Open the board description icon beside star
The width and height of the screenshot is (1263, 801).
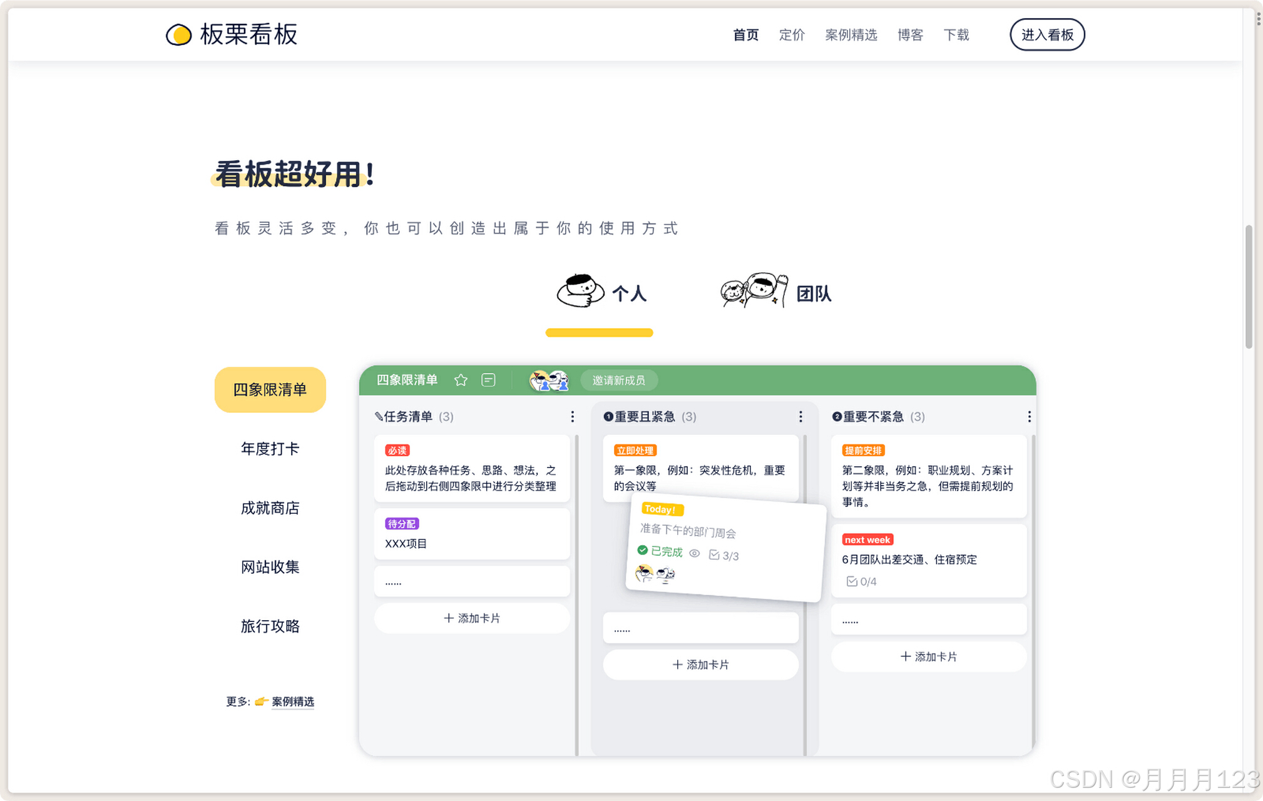coord(488,380)
